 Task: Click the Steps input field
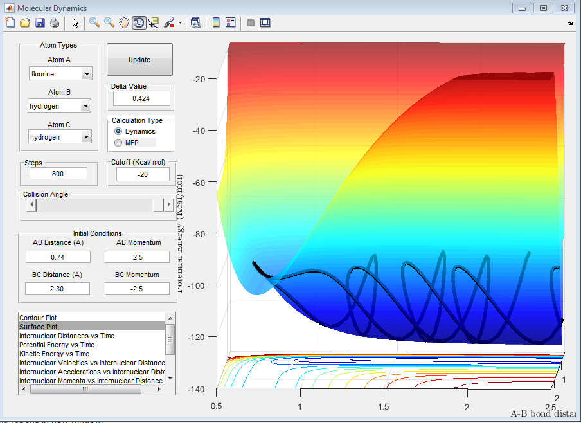tap(58, 174)
